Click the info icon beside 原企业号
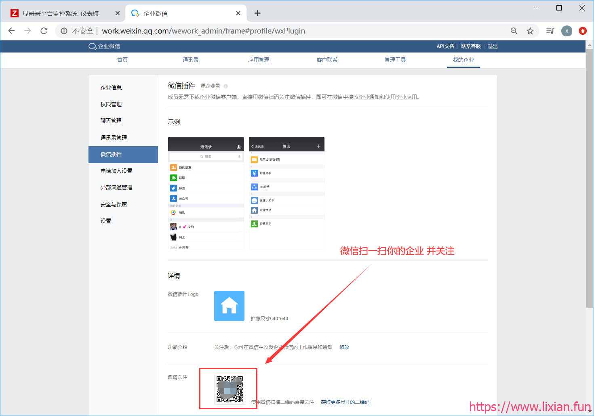The height and width of the screenshot is (416, 594). click(x=225, y=86)
